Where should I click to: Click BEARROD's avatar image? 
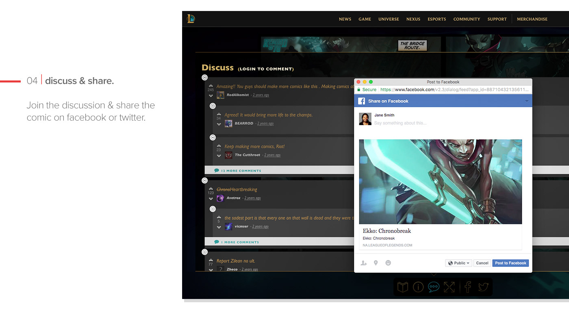point(228,123)
